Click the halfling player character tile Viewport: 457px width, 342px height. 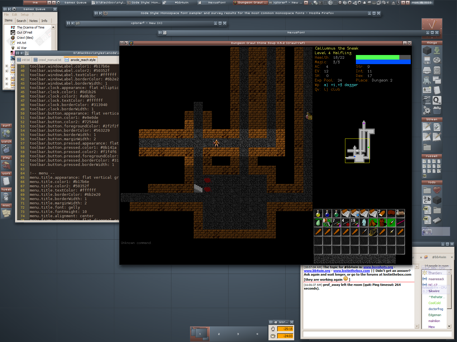point(217,143)
